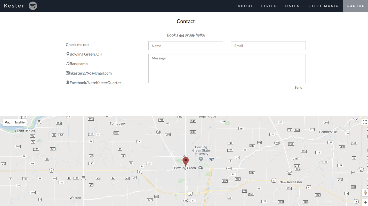Focus the Email input field
This screenshot has width=368, height=206.
click(268, 46)
